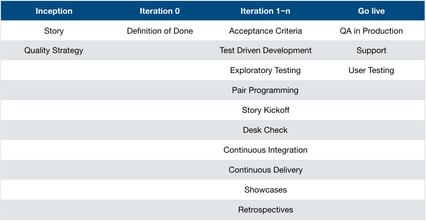Click the Iteration 0 column header
The height and width of the screenshot is (221, 426).
click(160, 11)
